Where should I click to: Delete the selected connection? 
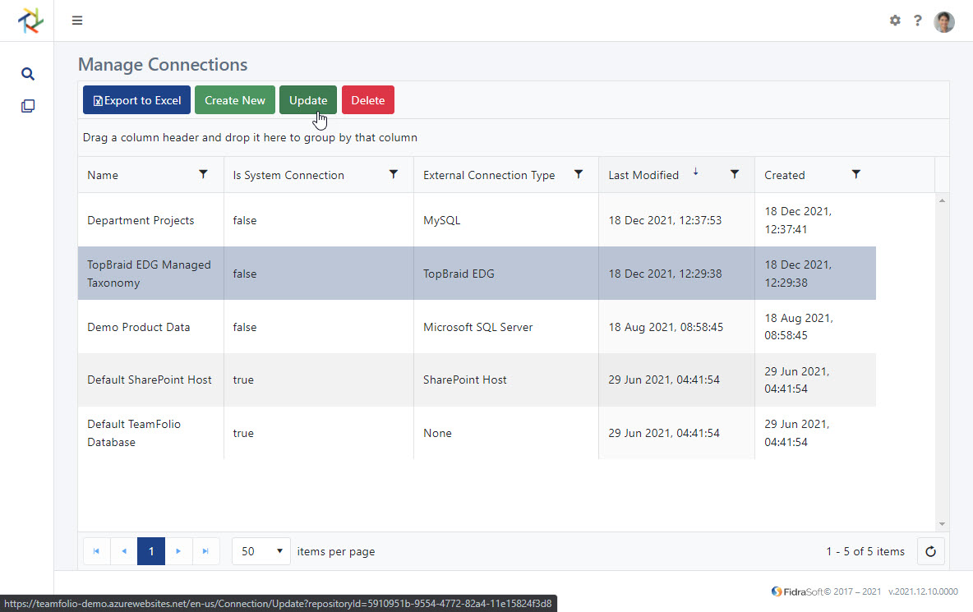click(x=367, y=99)
